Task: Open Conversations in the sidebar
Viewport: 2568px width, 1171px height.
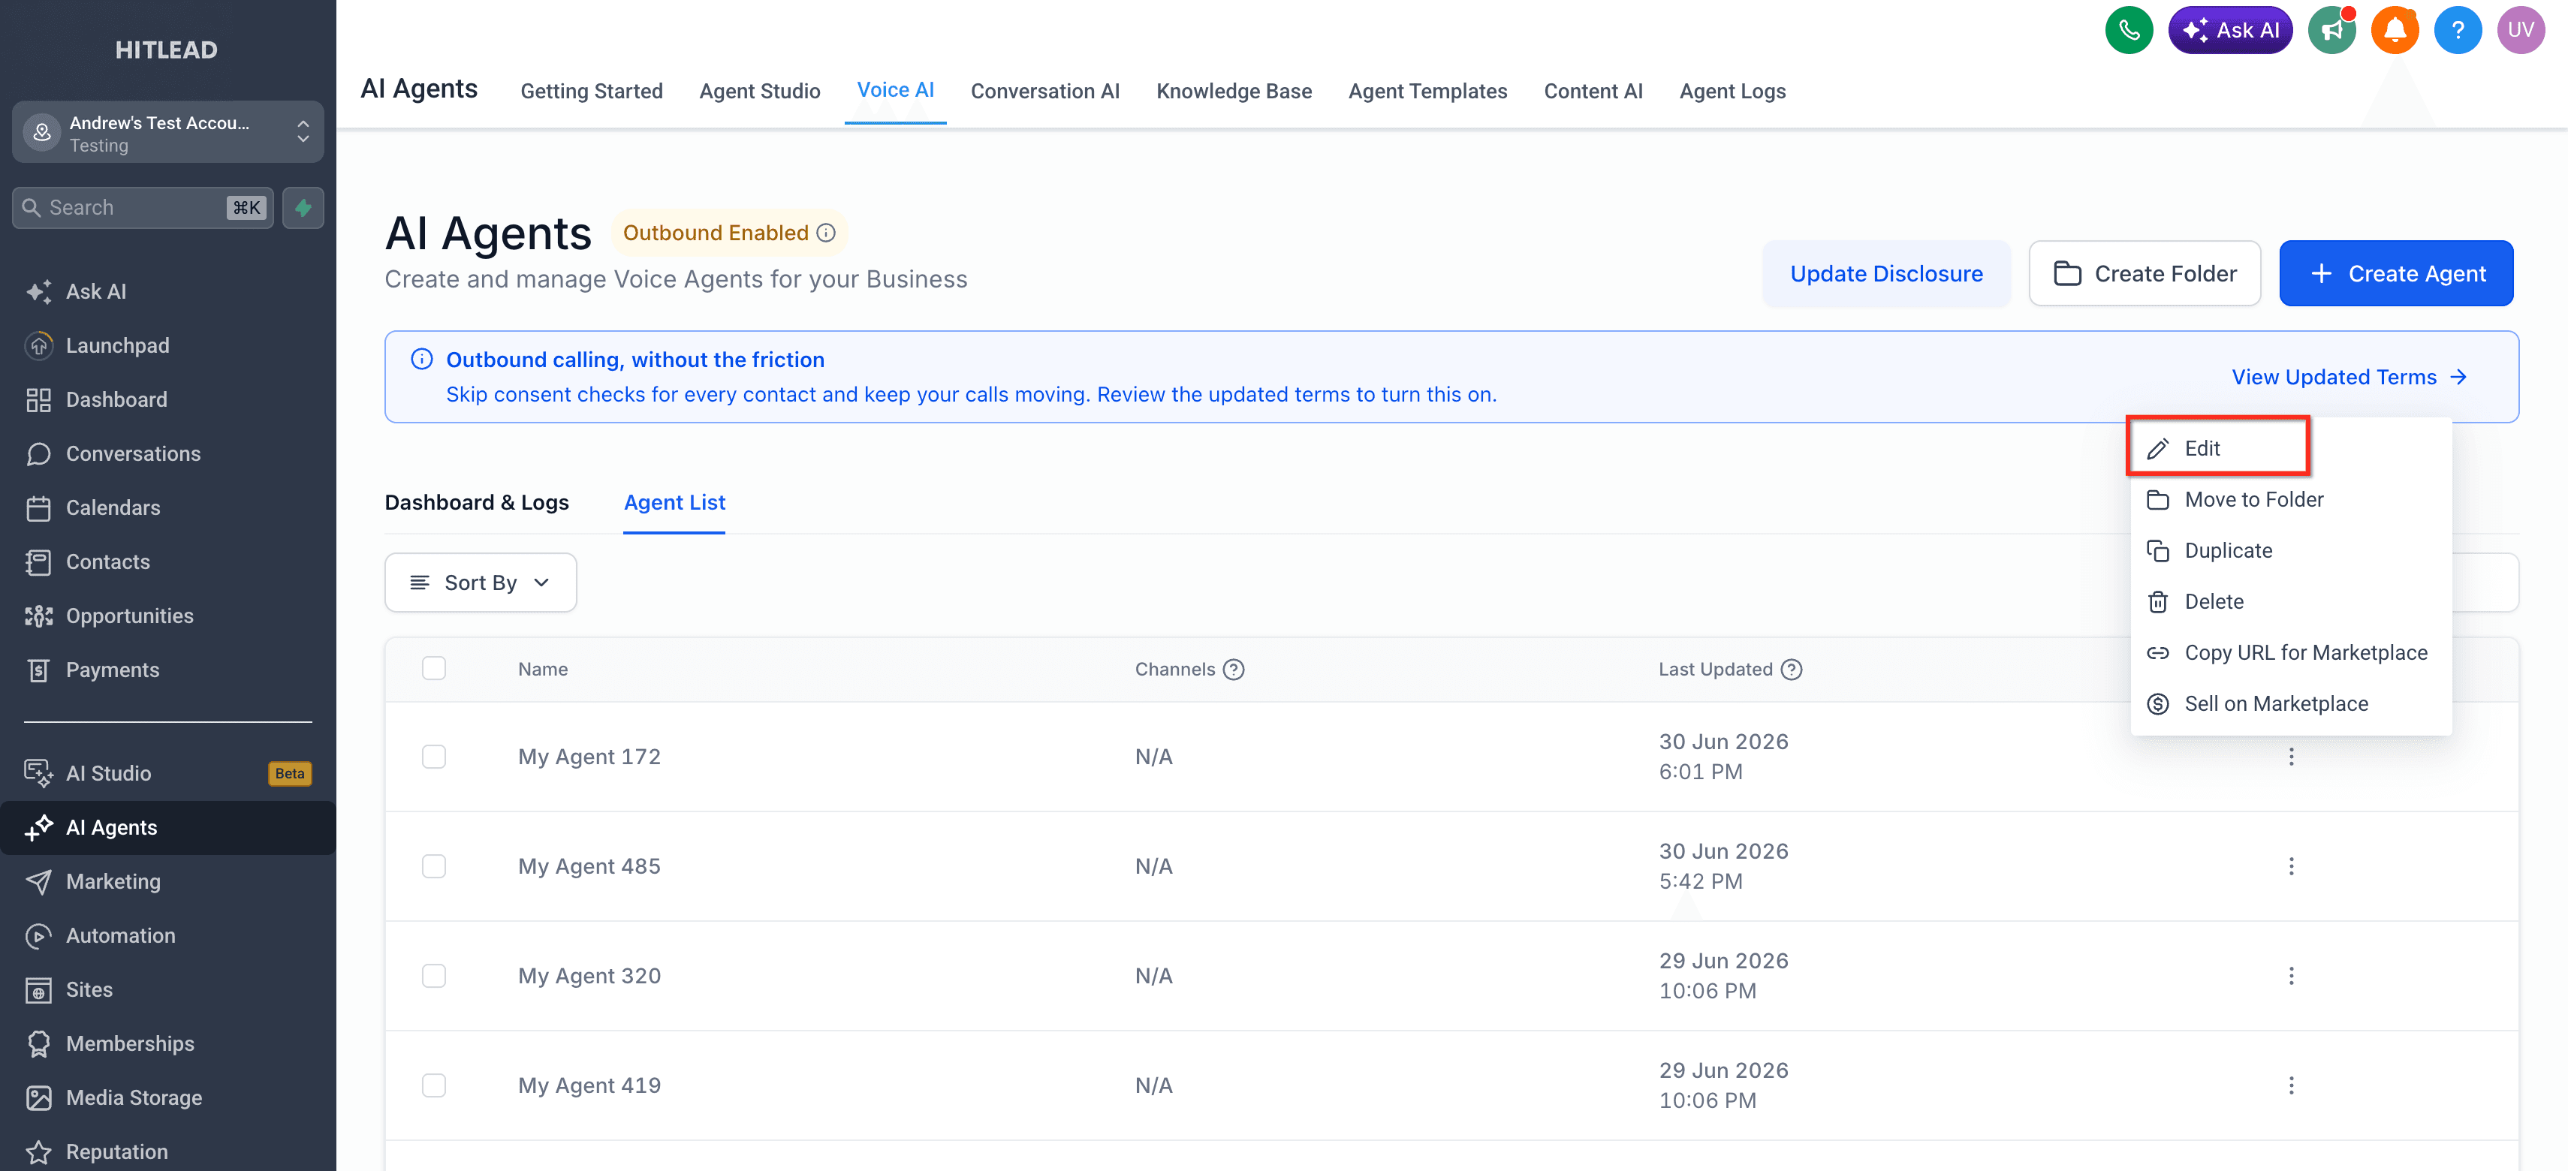Action: click(x=167, y=453)
